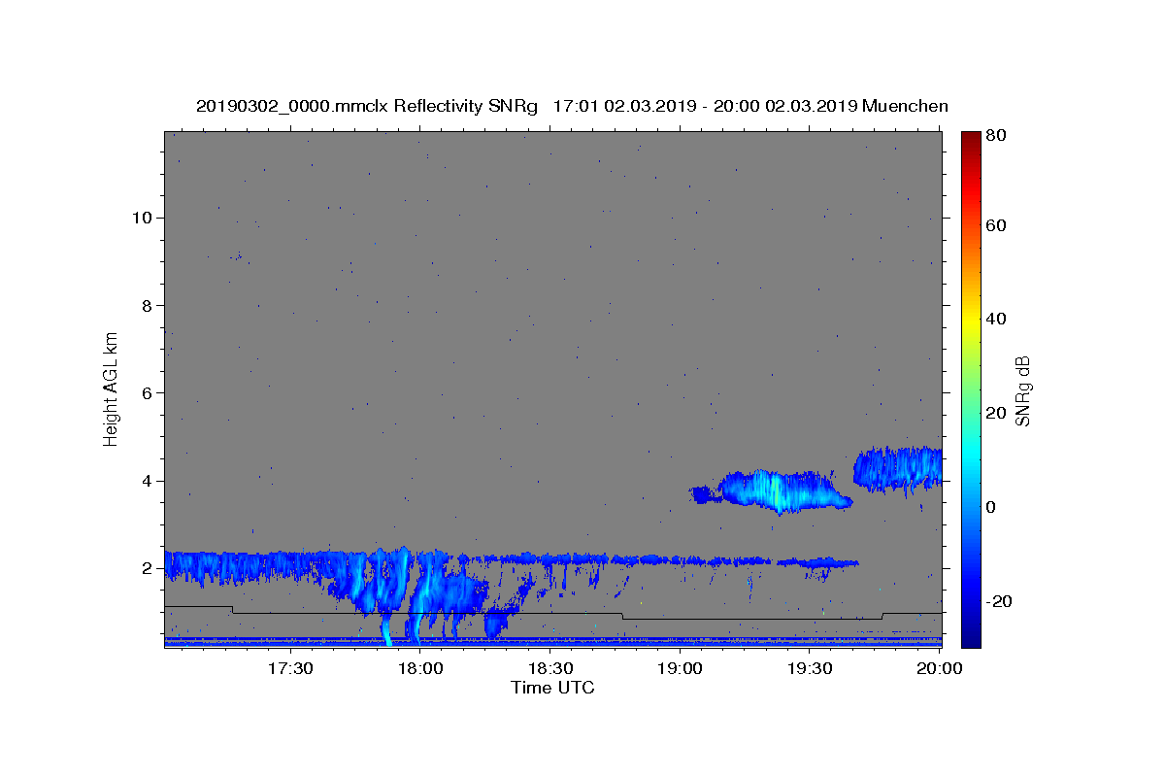This screenshot has width=1165, height=777.
Task: Click the cloud echo above 4 km near 19:50
Action: pyautogui.click(x=898, y=468)
